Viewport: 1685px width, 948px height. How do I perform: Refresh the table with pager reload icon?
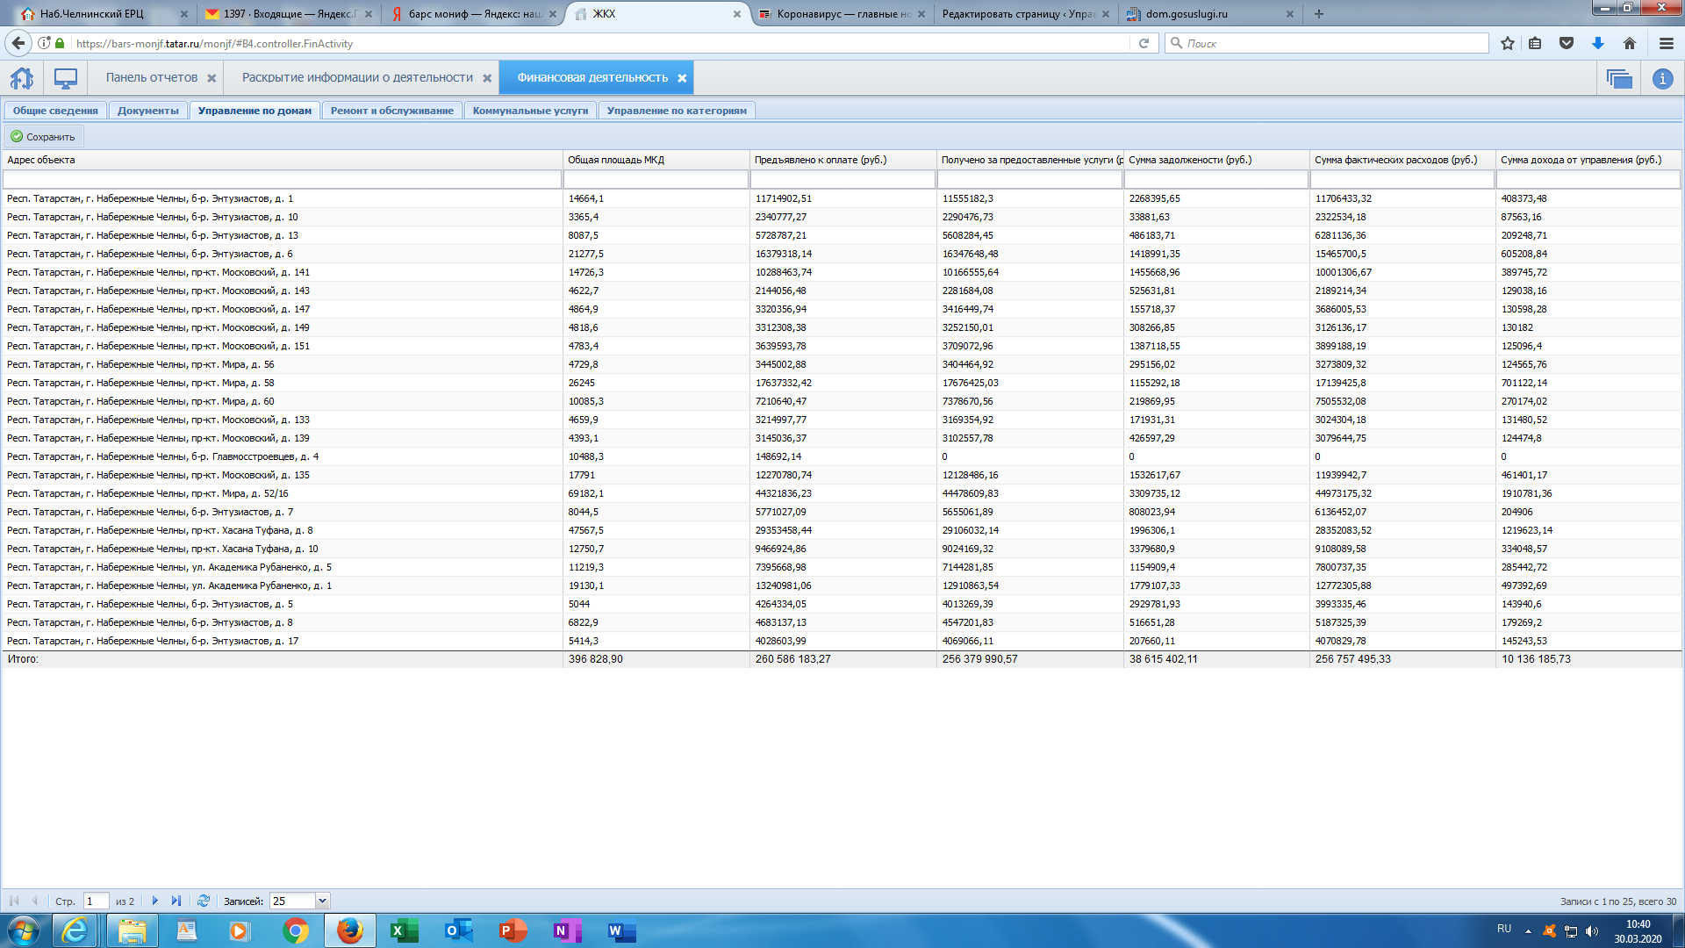(204, 901)
